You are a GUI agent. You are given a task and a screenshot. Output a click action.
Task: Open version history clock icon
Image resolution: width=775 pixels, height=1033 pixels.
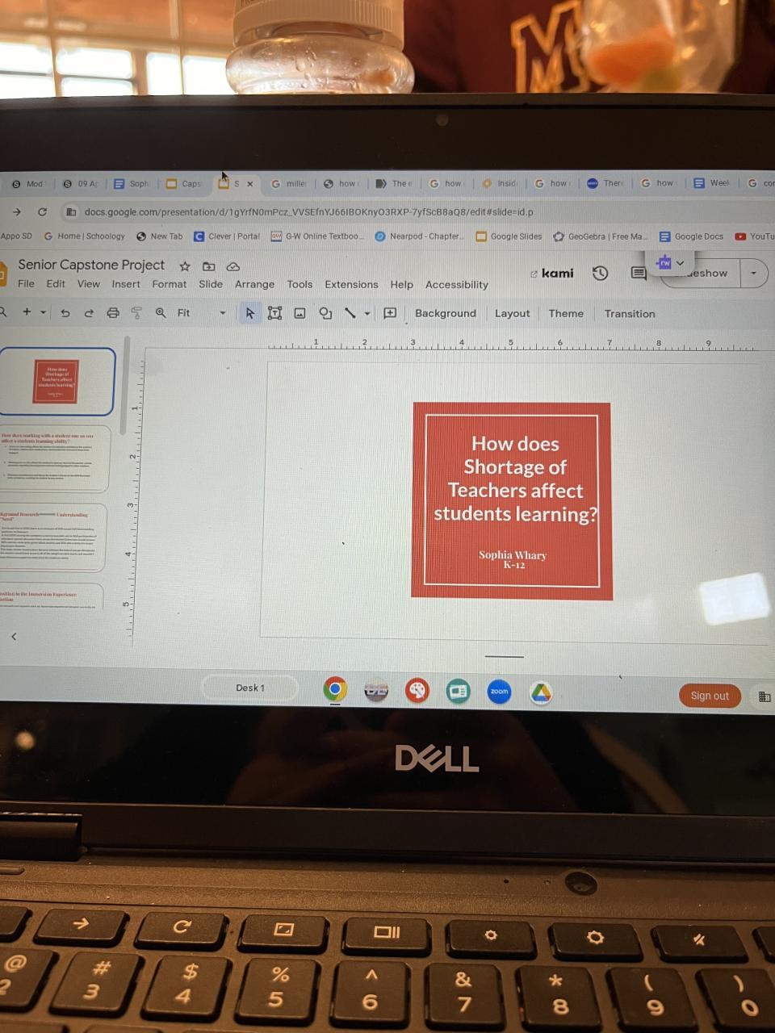click(x=600, y=273)
